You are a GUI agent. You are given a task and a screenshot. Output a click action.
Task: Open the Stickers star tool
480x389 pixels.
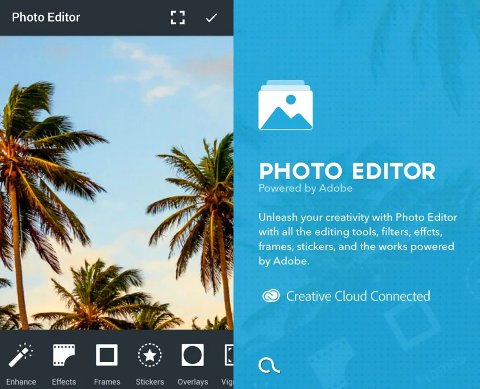(x=150, y=355)
